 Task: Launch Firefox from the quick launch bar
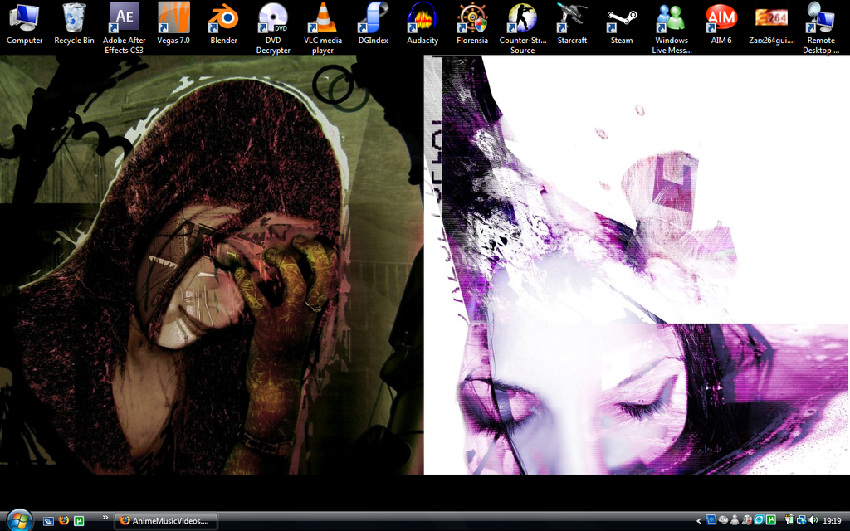[x=63, y=520]
